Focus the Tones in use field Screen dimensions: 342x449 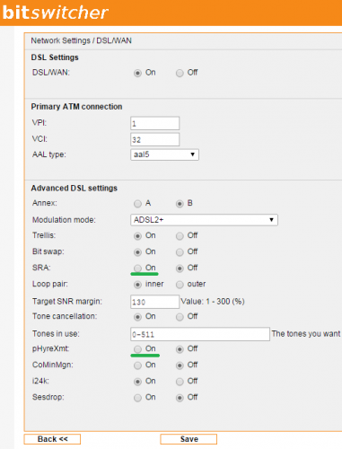coord(200,334)
